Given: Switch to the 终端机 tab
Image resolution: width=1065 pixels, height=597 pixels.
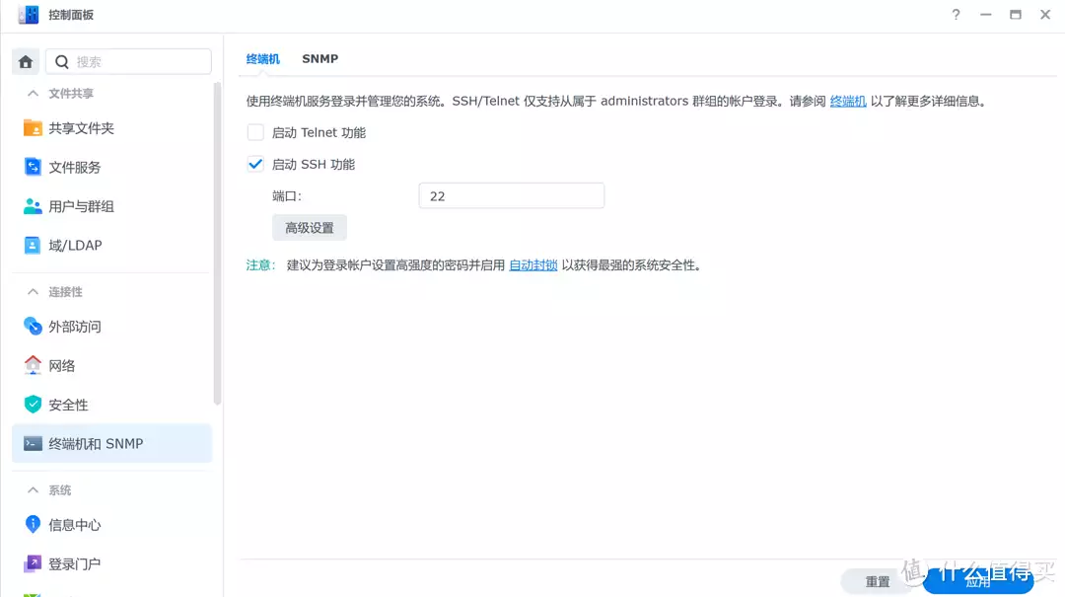Looking at the screenshot, I should point(263,59).
